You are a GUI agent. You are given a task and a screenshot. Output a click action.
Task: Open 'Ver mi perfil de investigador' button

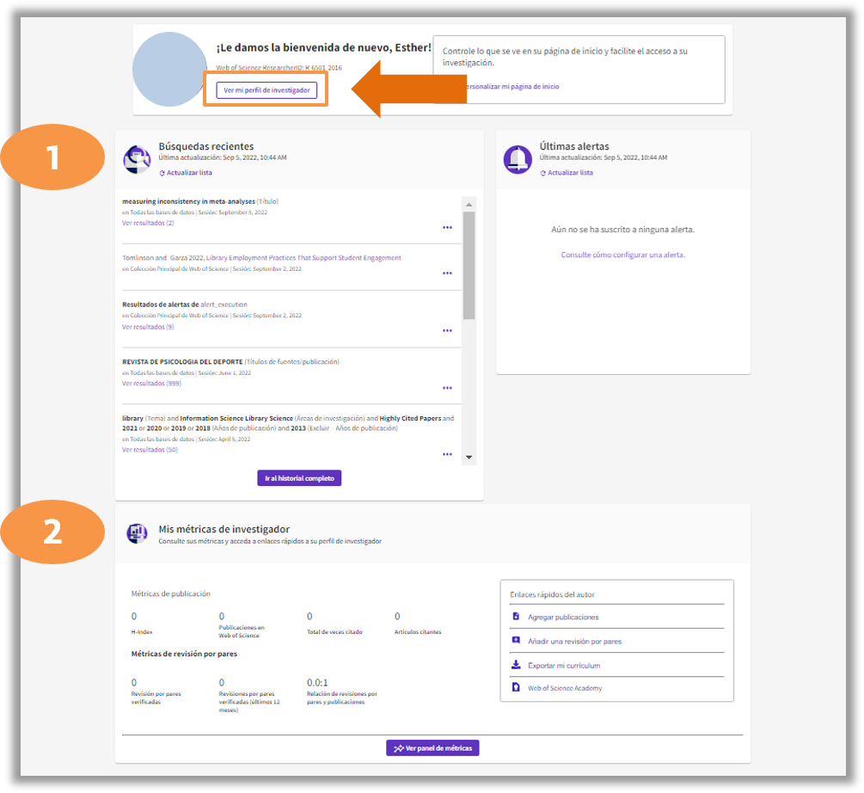267,89
